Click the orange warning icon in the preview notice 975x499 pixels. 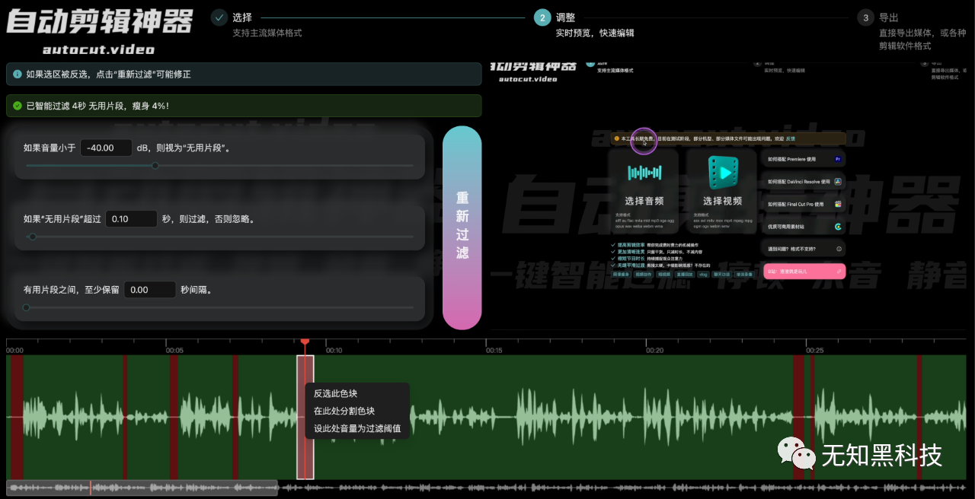click(616, 139)
